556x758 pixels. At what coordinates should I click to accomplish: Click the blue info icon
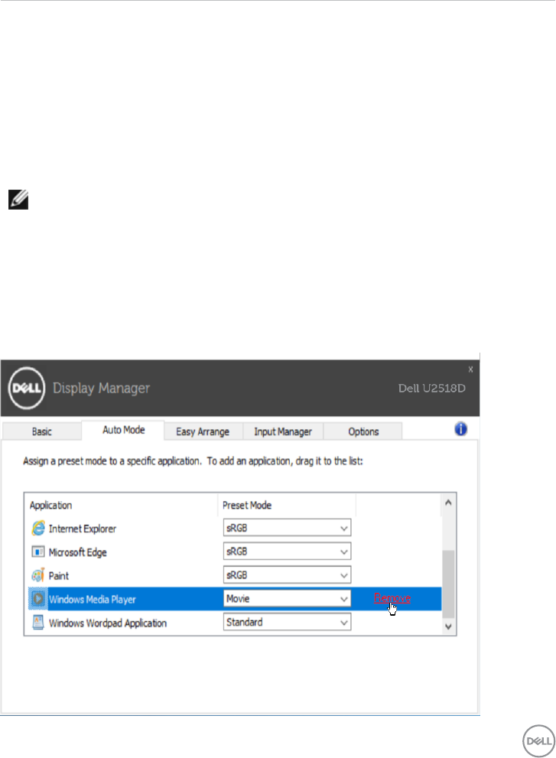tap(460, 429)
